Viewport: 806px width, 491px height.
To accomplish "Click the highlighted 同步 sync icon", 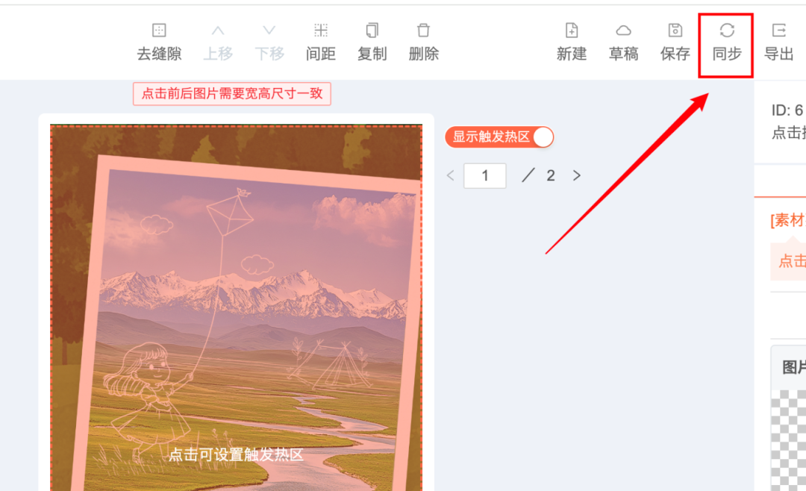I will [726, 31].
